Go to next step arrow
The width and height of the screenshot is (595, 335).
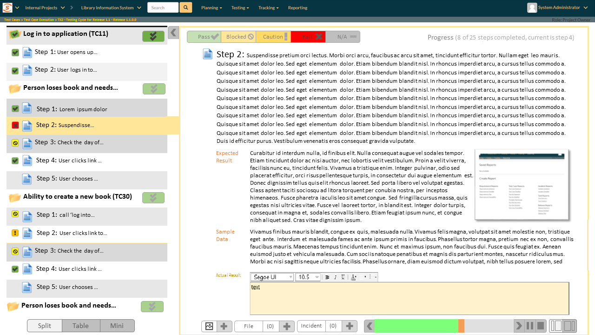click(519, 326)
